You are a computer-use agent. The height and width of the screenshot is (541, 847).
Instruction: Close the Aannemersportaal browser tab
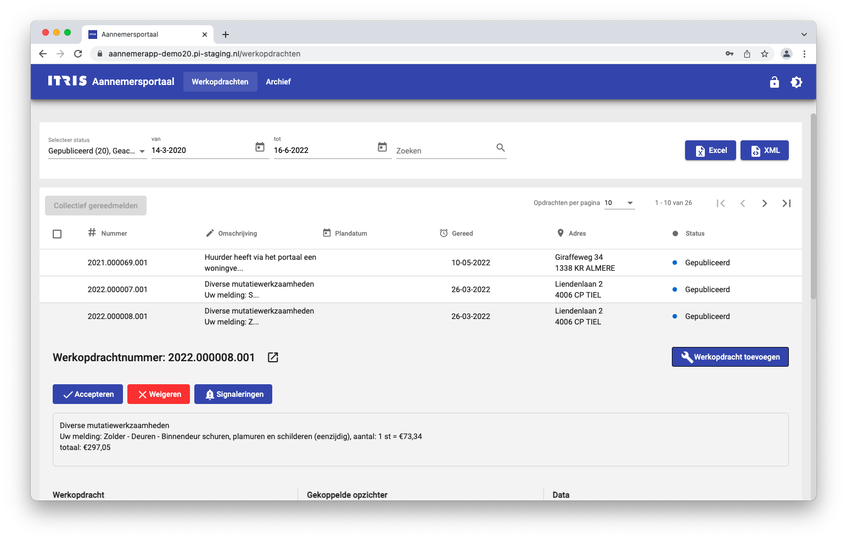(x=205, y=35)
